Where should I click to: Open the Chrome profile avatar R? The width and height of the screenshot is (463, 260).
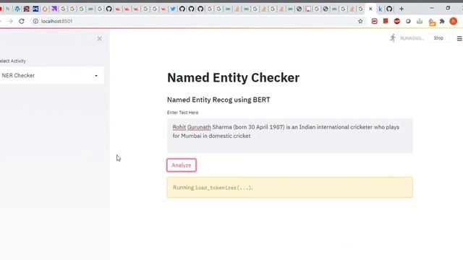click(x=454, y=21)
